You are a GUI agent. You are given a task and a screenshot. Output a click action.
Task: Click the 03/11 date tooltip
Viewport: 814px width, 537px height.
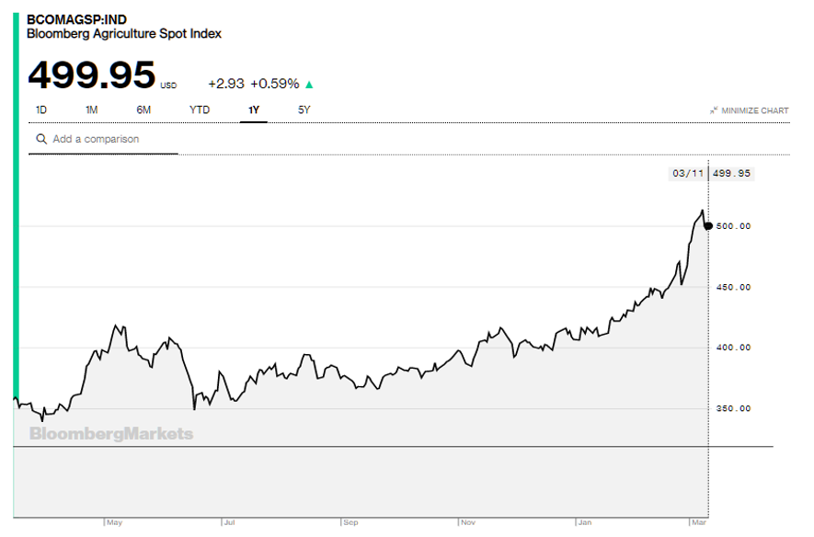(688, 173)
